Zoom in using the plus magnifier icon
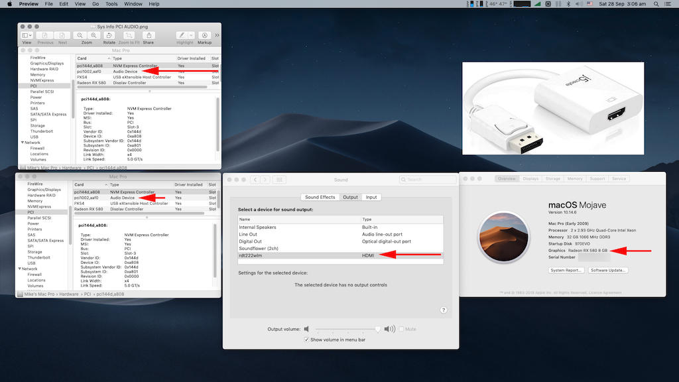The height and width of the screenshot is (382, 679). point(93,36)
